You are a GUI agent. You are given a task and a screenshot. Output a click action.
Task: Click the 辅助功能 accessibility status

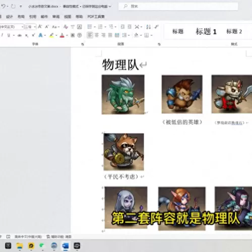point(59,237)
